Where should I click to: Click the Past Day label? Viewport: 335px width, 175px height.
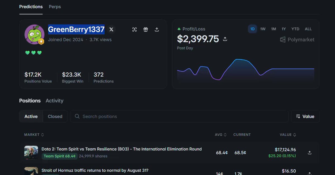[x=185, y=48]
